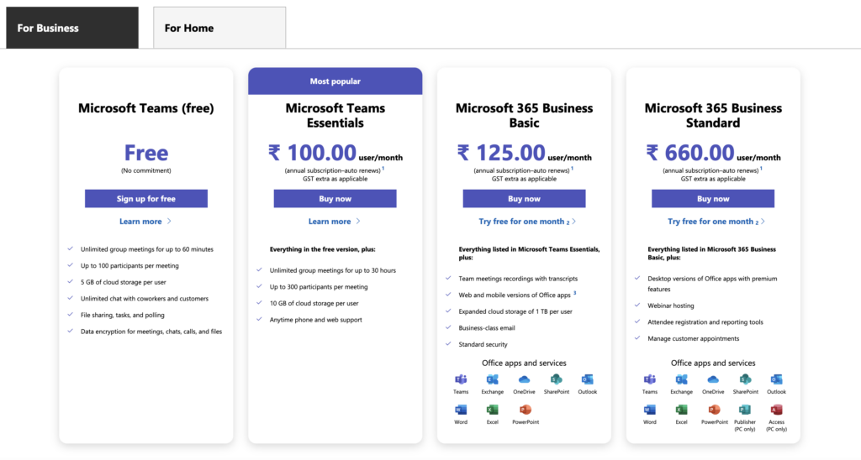The width and height of the screenshot is (861, 460).
Task: Click 'Data encryption for meetings, chats, calls, and files'
Action: [x=151, y=332]
